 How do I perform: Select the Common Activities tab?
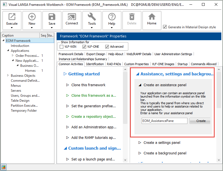point(71,64)
